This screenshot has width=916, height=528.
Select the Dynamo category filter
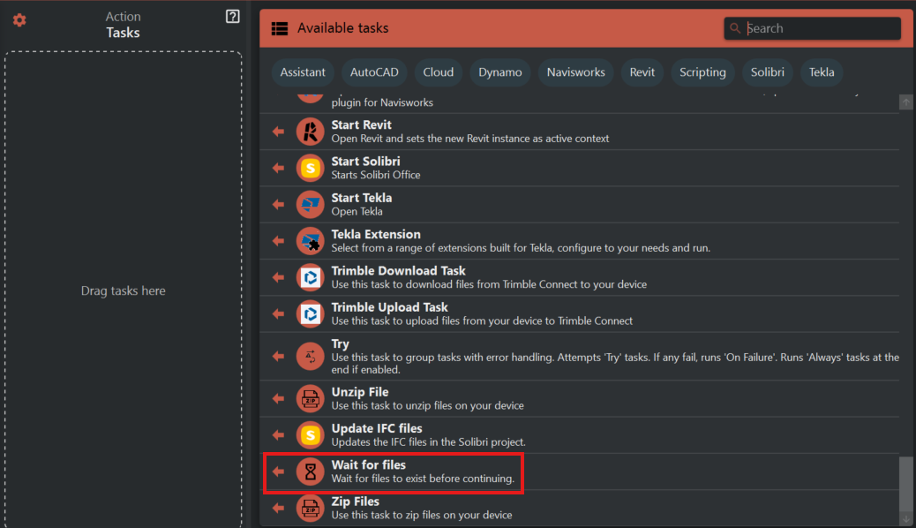click(500, 72)
